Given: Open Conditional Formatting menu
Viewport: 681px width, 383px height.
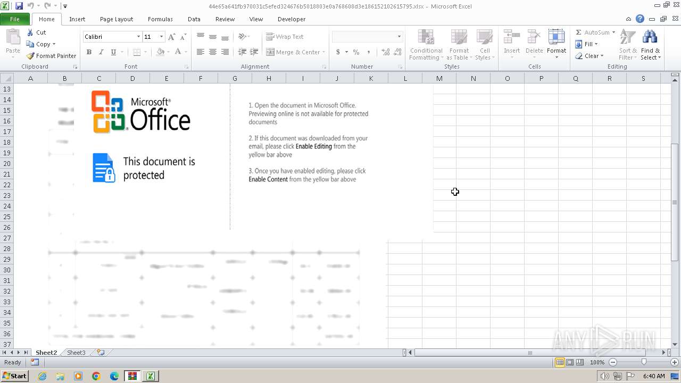Looking at the screenshot, I should coord(426,45).
